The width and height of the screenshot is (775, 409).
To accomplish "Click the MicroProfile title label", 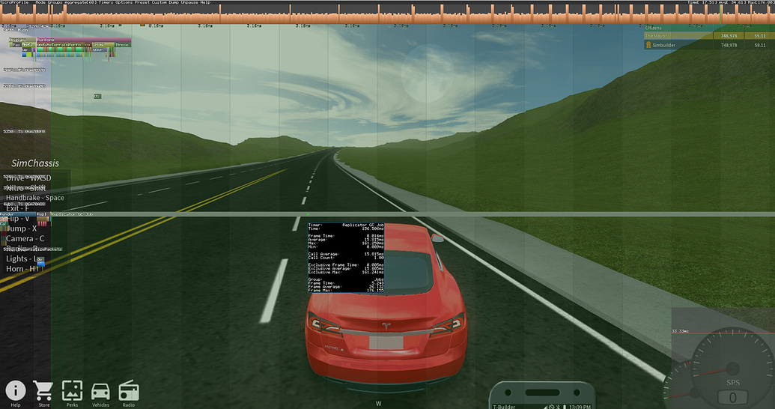I will pos(14,2).
